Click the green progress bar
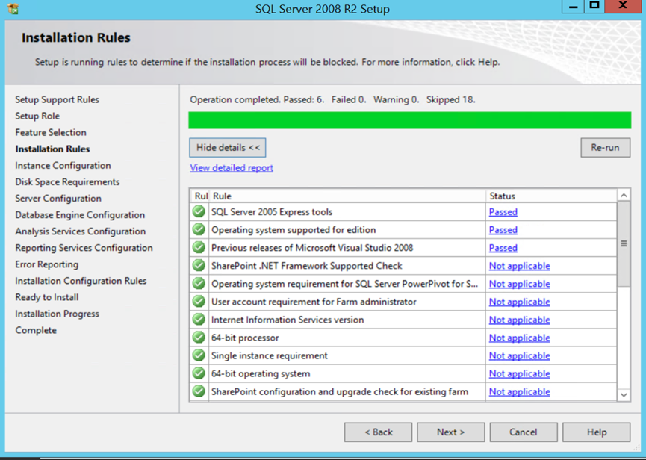Image resolution: width=646 pixels, height=460 pixels. click(409, 120)
